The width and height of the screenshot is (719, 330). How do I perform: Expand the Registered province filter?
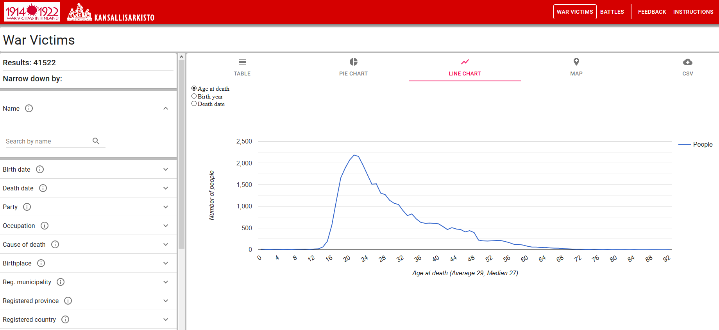click(x=166, y=301)
